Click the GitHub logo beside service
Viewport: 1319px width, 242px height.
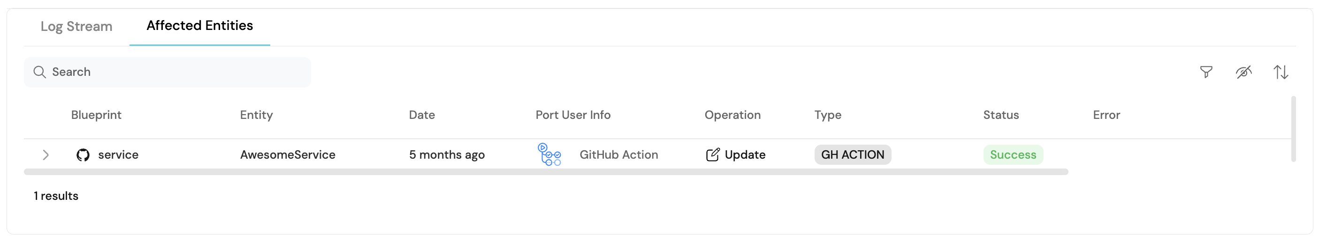point(83,154)
